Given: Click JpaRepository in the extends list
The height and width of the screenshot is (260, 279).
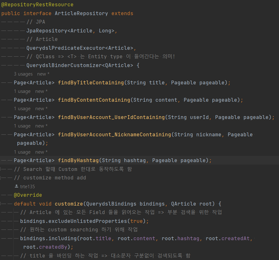Looking at the screenshot, I should [47, 31].
